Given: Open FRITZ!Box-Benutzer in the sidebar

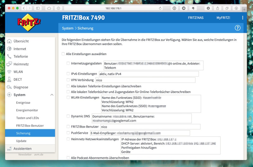Looking at the screenshot, I should pyautogui.click(x=30, y=126).
